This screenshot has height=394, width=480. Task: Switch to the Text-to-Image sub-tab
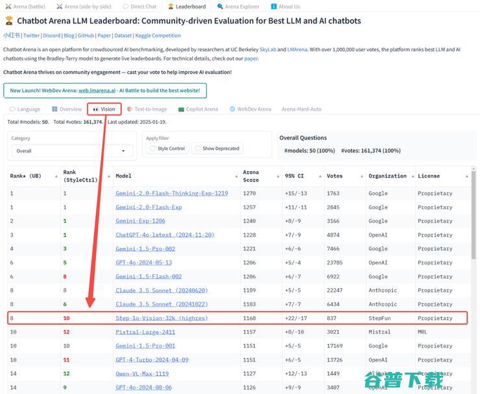click(x=147, y=110)
